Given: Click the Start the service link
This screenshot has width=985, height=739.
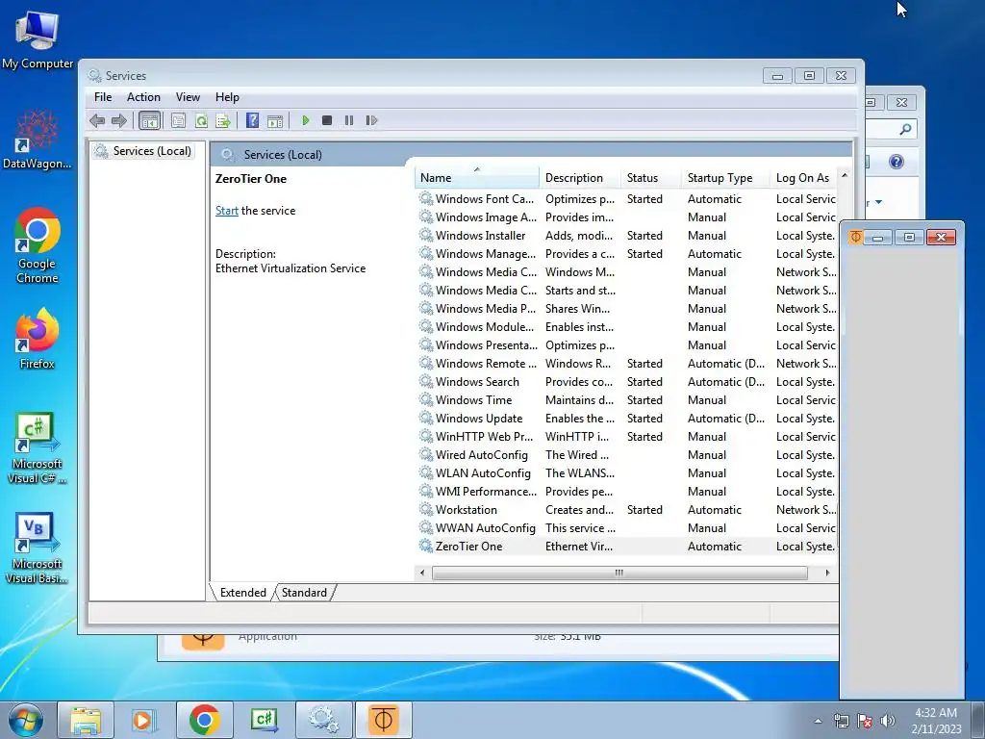Looking at the screenshot, I should tap(227, 211).
